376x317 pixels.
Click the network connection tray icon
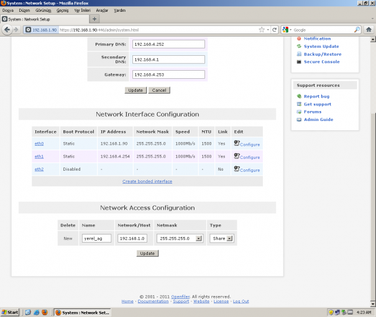pyautogui.click(x=337, y=313)
